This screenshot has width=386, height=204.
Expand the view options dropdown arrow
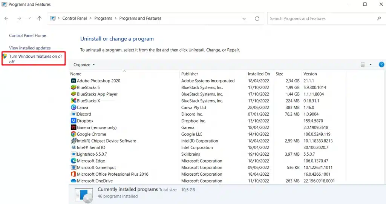click(x=371, y=64)
